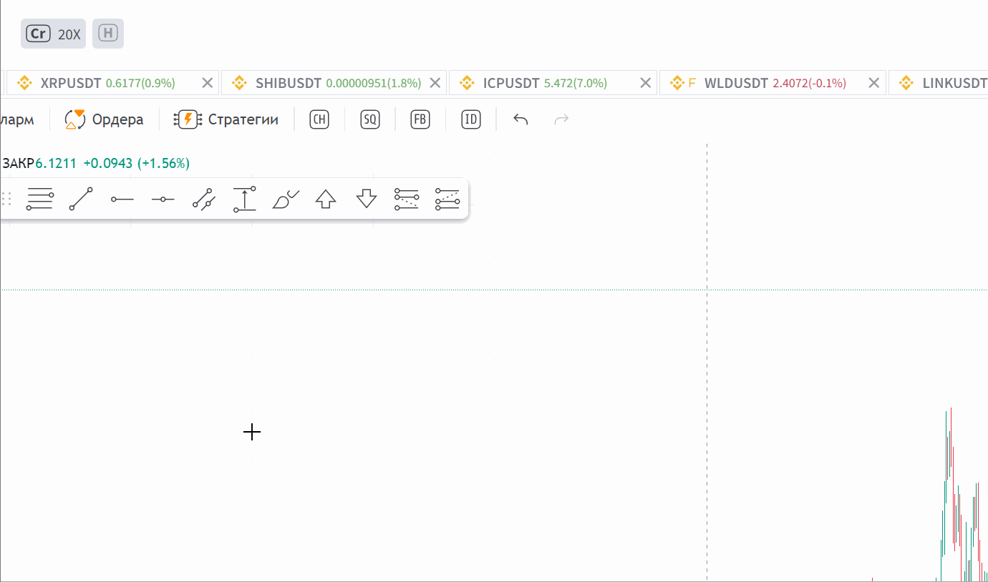Select the horizontal line drawing tool
The width and height of the screenshot is (988, 582).
click(x=163, y=199)
